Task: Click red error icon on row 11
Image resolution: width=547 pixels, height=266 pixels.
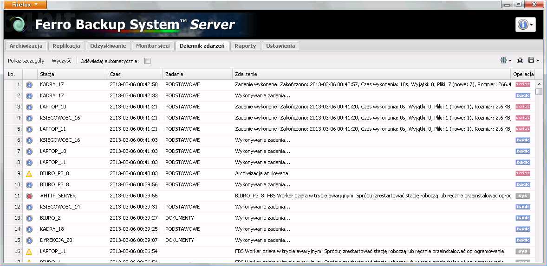Action: [29, 196]
